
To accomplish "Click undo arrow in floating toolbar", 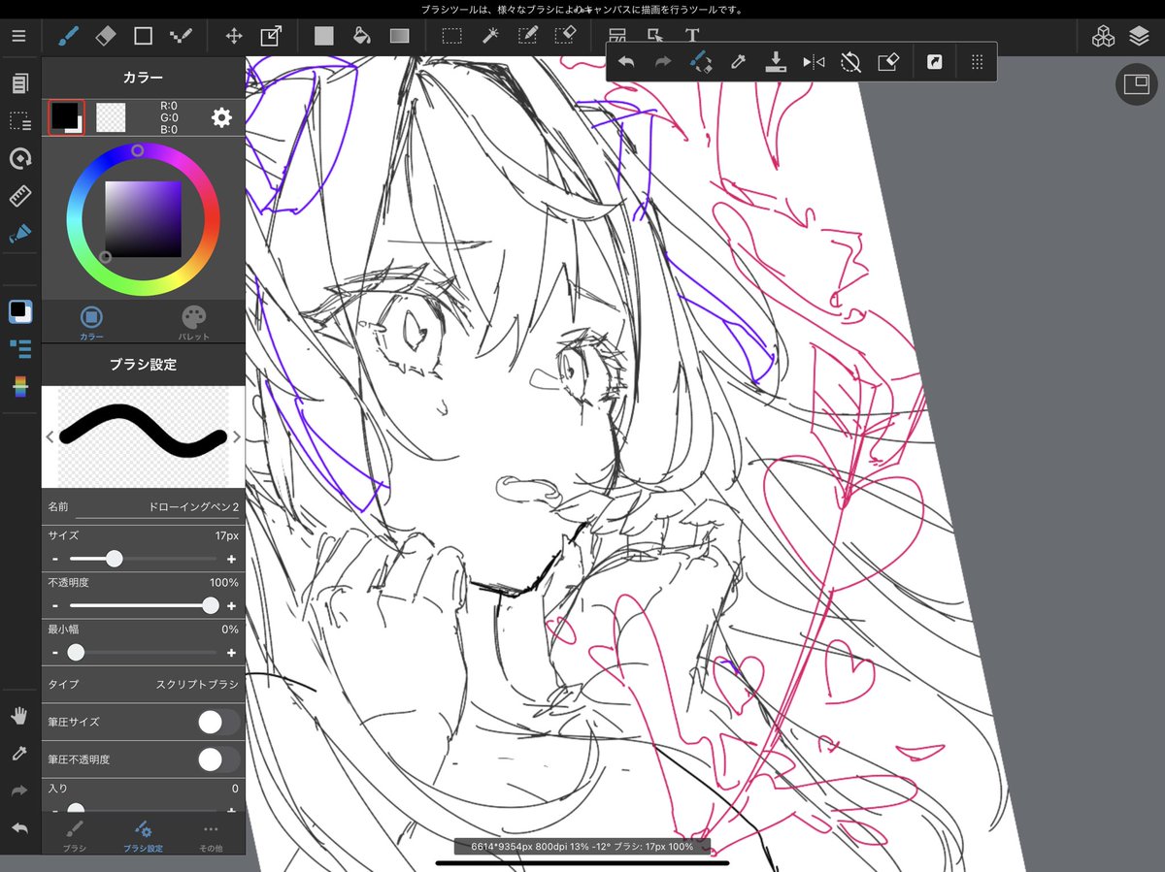I will [626, 61].
